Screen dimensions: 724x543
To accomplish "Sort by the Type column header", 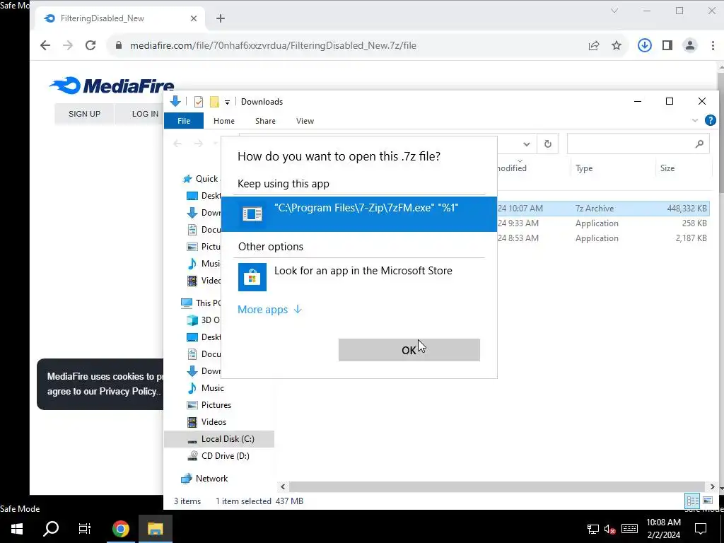I will click(x=612, y=168).
